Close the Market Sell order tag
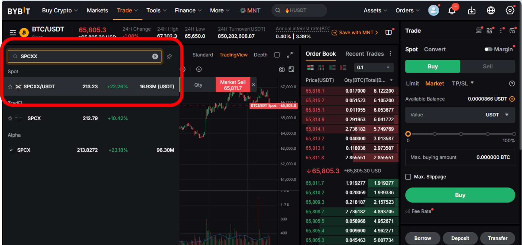522x245 pixels. [x=254, y=85]
